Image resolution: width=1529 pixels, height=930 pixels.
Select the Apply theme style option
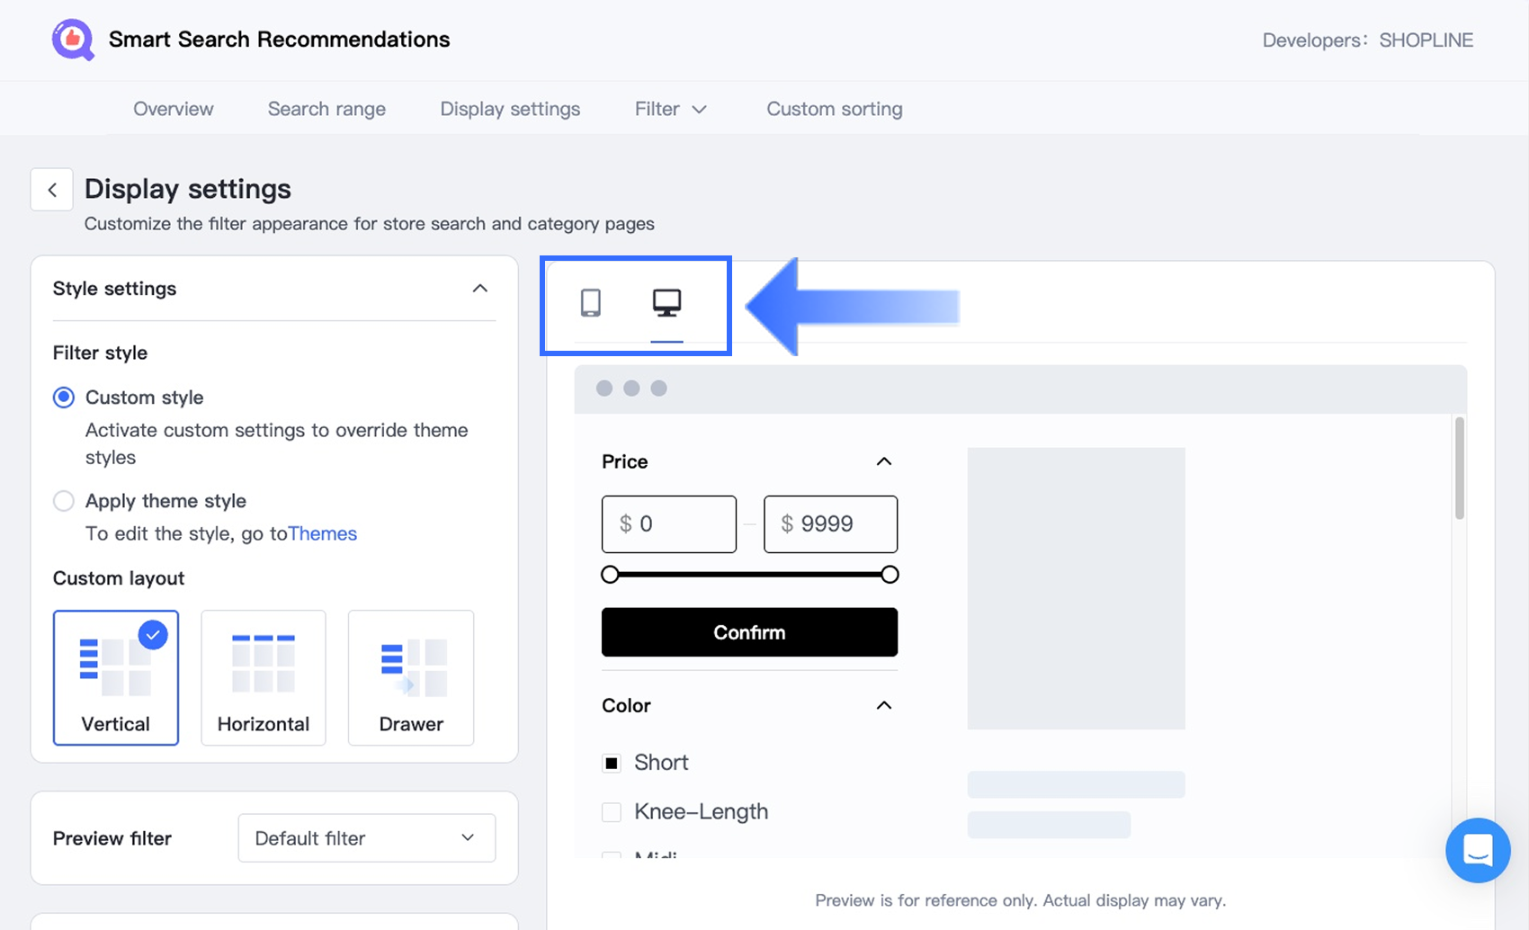coord(64,501)
